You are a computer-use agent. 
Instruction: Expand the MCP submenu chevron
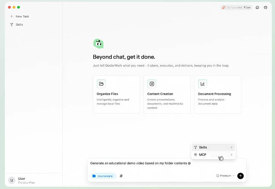[231, 155]
